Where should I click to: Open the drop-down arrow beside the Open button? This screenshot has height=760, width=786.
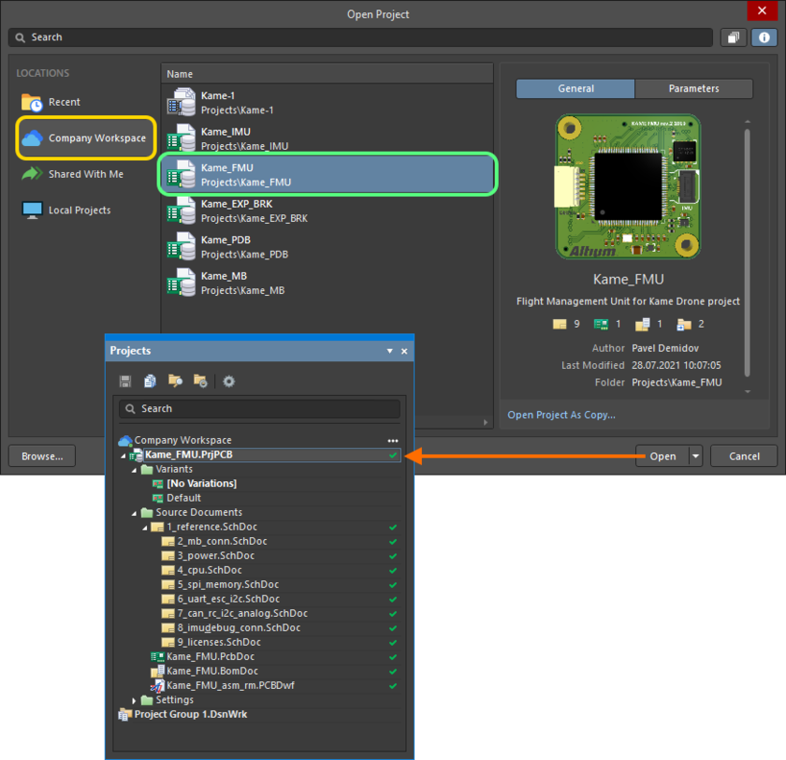696,456
